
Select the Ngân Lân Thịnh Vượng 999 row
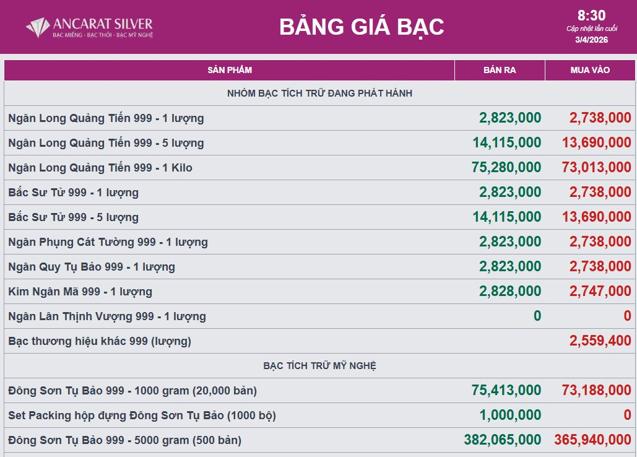107,316
